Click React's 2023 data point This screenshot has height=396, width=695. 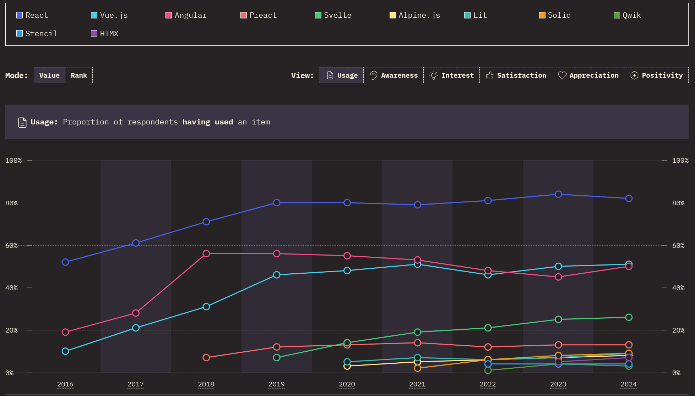click(x=558, y=194)
